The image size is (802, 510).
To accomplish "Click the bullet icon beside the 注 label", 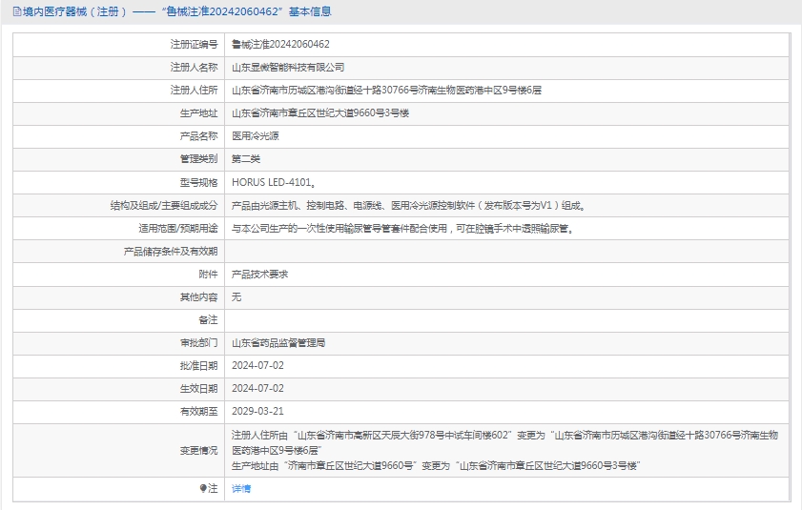I will pyautogui.click(x=202, y=488).
